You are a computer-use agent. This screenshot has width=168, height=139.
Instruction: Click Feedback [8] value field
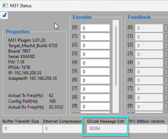click(149, 98)
